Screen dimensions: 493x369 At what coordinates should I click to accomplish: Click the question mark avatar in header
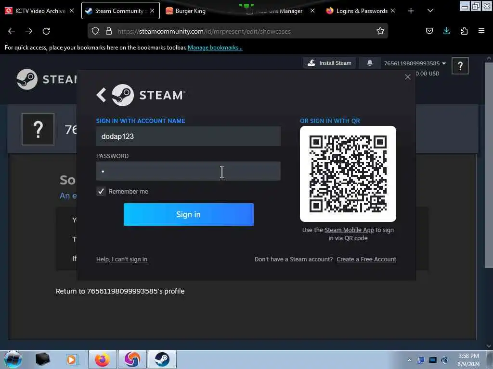[460, 66]
